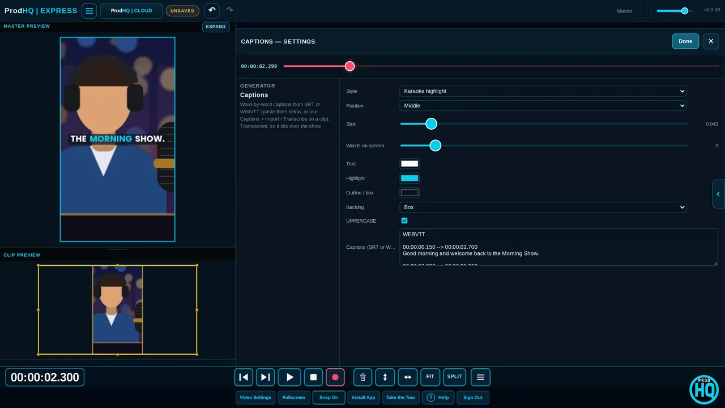This screenshot has width=725, height=408.
Task: Undo the last action
Action: pyautogui.click(x=212, y=10)
